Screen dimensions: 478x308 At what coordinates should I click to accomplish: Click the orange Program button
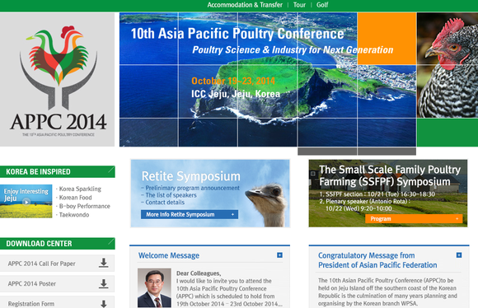tap(414, 219)
